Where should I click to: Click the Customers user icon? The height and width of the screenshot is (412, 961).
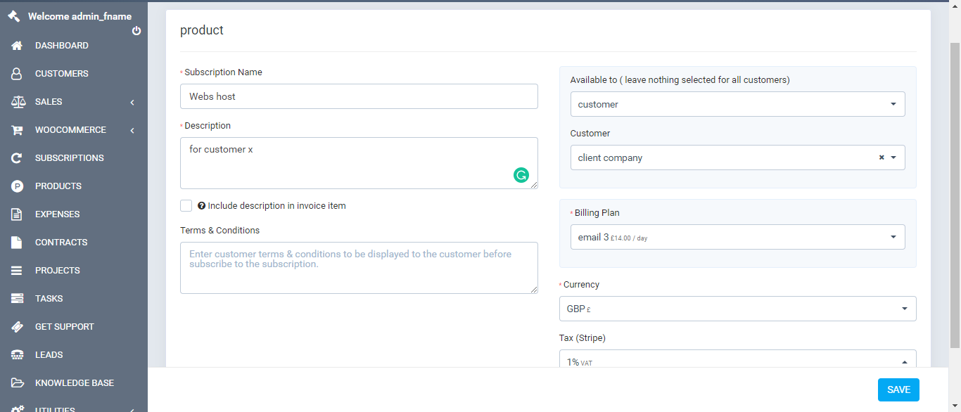[x=18, y=74]
